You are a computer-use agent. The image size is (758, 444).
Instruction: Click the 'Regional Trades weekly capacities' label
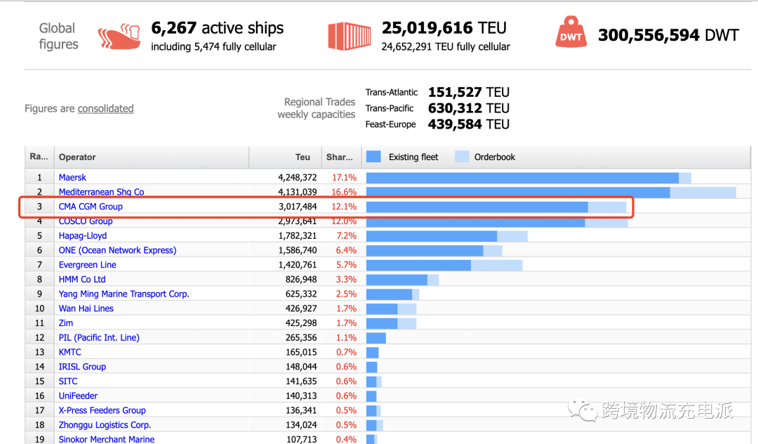(316, 108)
